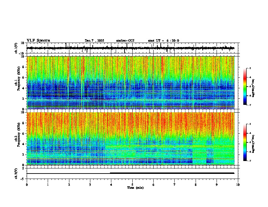Click the "ch.3(V)" axis label

(x=16, y=174)
